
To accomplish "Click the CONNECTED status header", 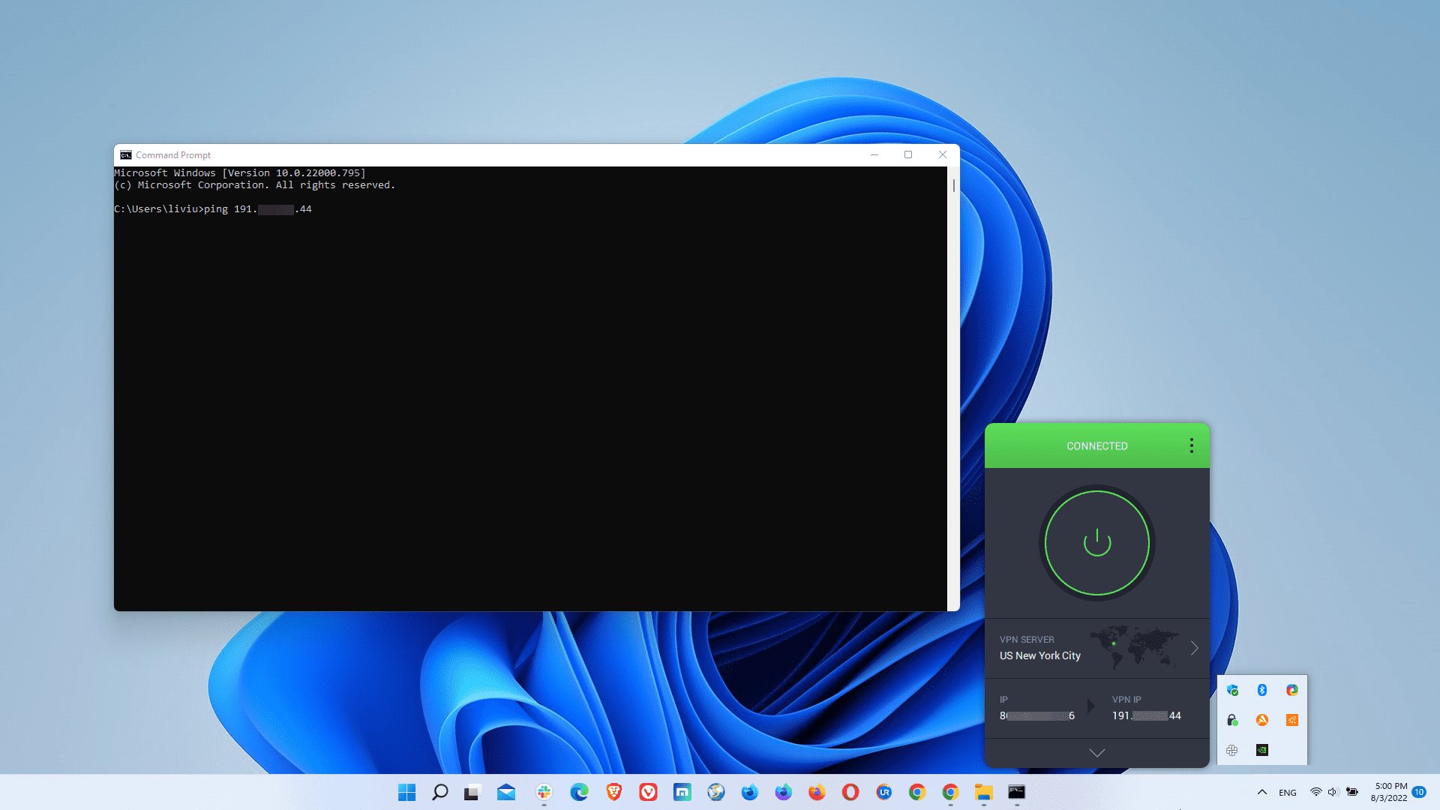I will tap(1096, 445).
